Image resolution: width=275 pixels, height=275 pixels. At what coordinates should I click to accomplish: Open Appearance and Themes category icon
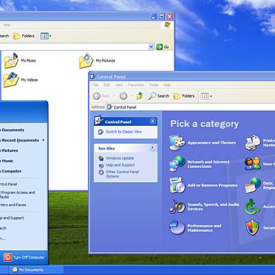(177, 142)
